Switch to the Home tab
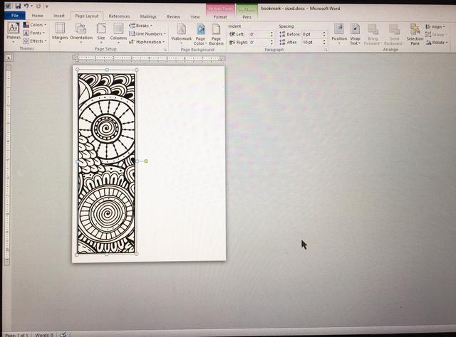This screenshot has width=456, height=337. click(38, 16)
